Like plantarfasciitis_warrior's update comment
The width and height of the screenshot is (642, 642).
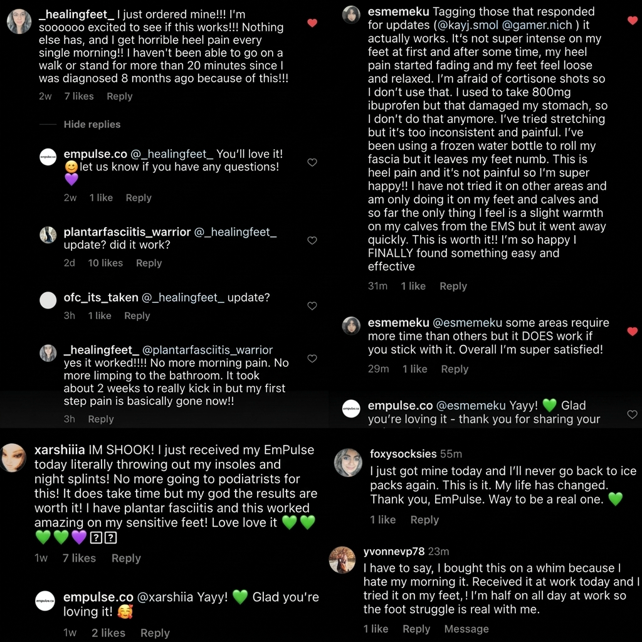pos(312,240)
